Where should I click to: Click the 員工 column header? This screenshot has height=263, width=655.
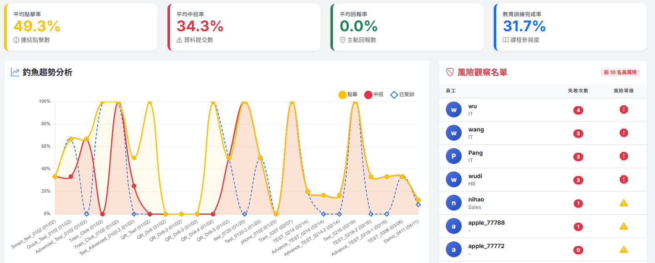pos(451,91)
